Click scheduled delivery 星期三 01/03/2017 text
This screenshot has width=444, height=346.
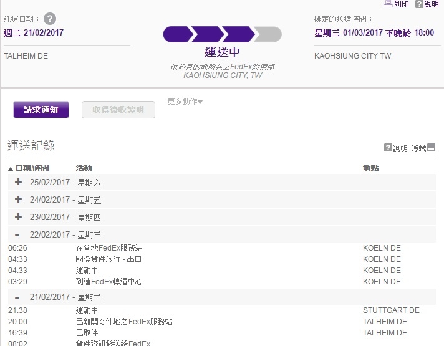click(374, 33)
